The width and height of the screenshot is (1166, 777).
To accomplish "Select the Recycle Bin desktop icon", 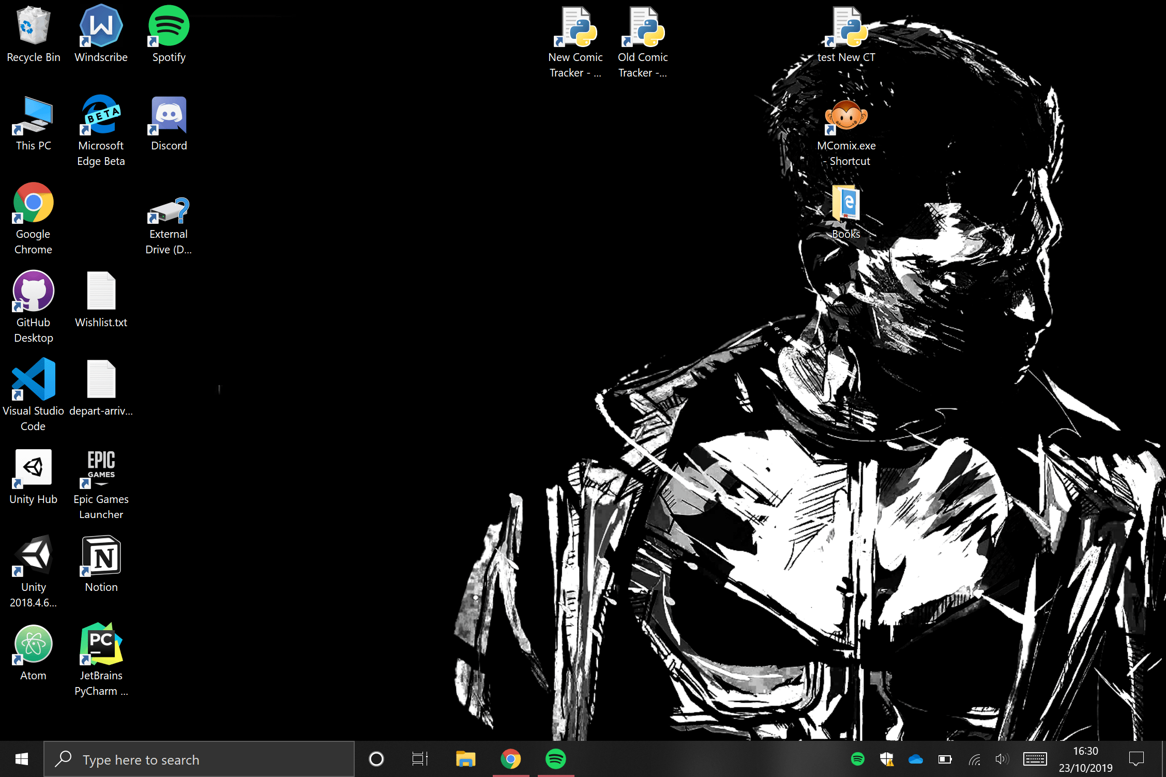I will point(34,34).
